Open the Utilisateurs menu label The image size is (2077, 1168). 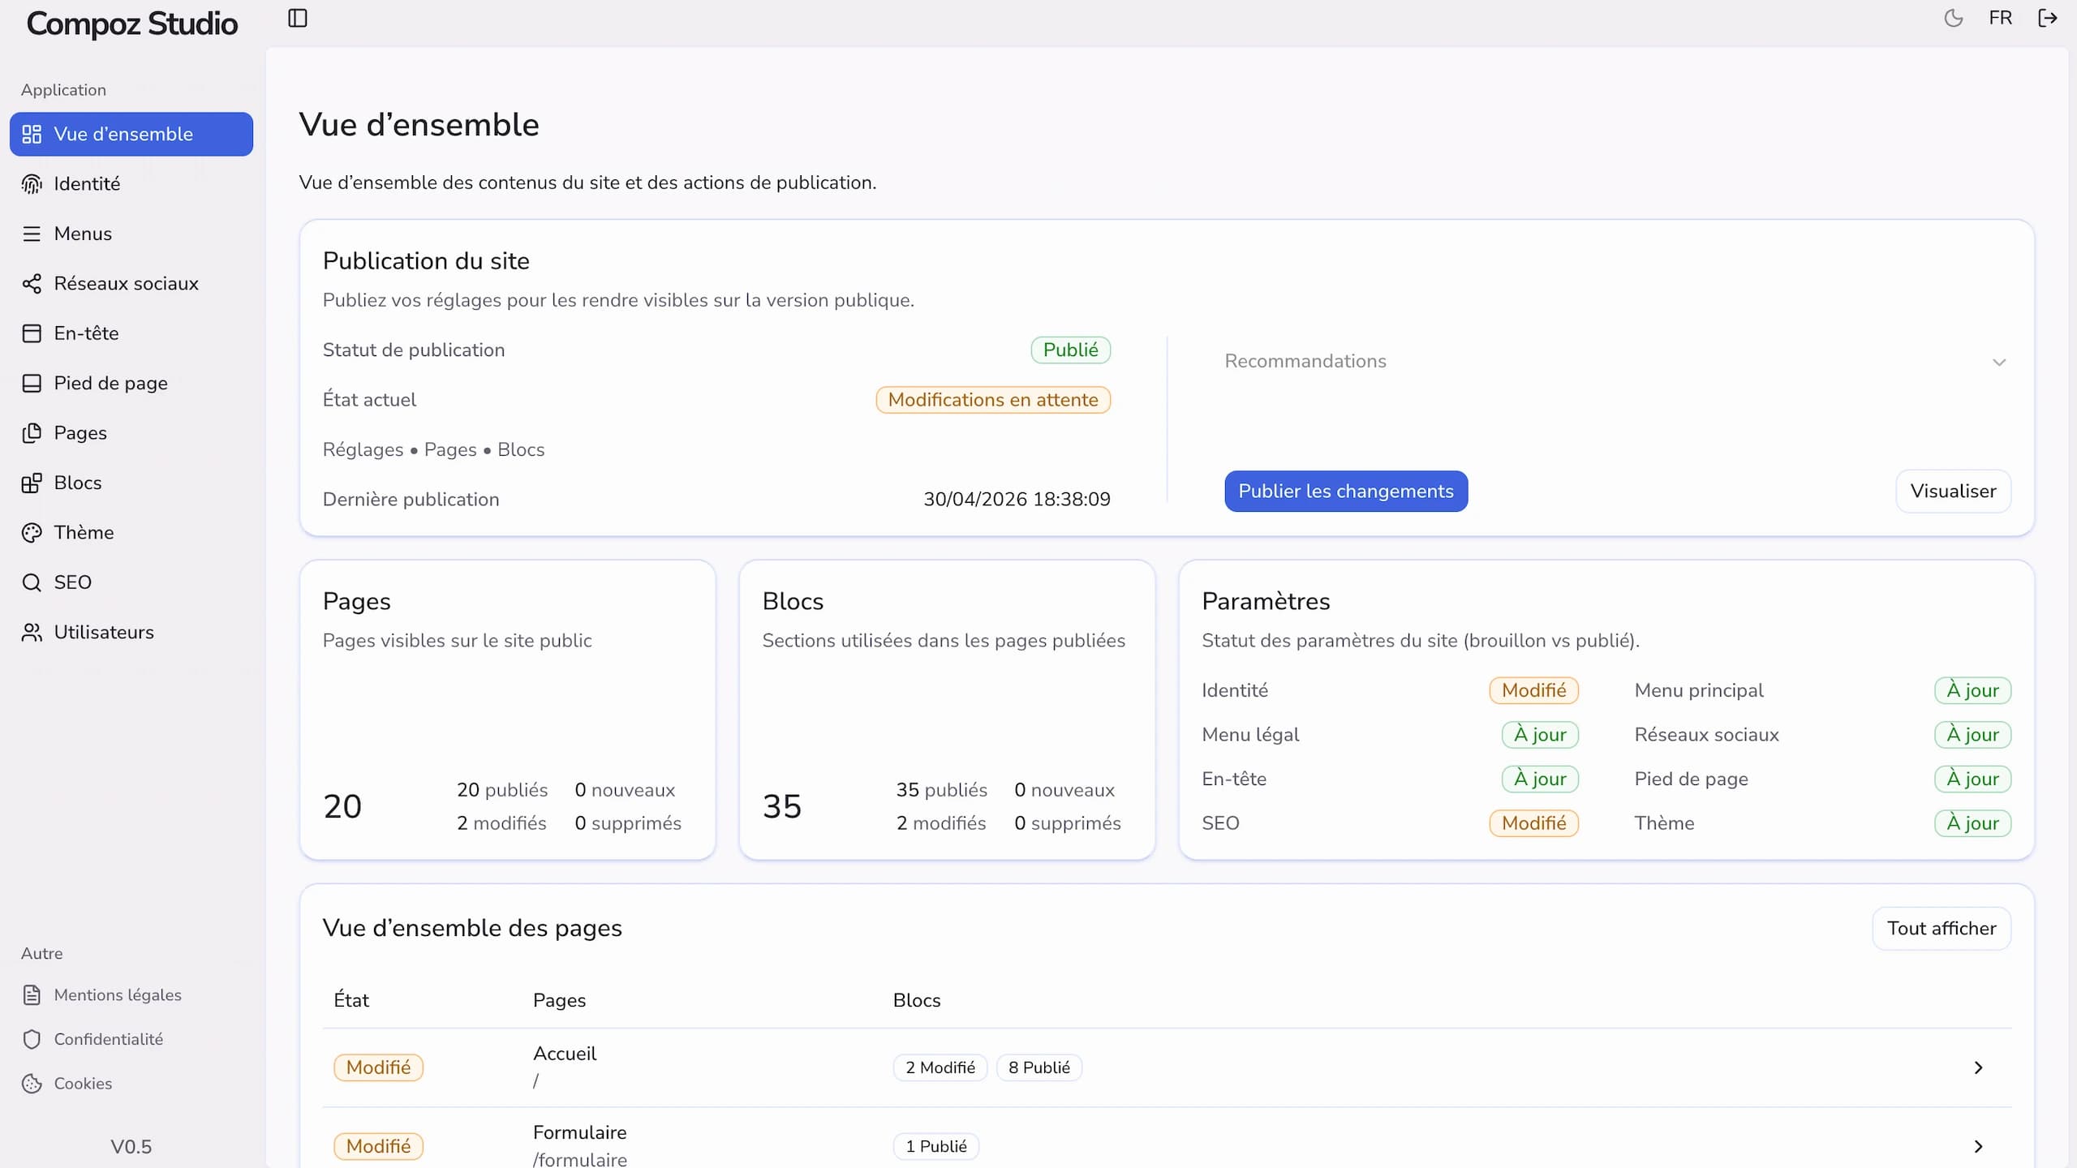point(104,632)
